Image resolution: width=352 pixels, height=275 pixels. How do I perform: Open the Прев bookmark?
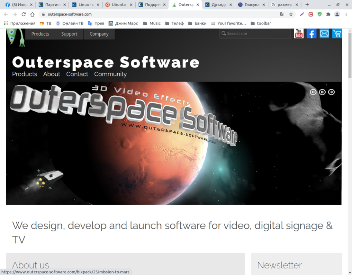96,23
